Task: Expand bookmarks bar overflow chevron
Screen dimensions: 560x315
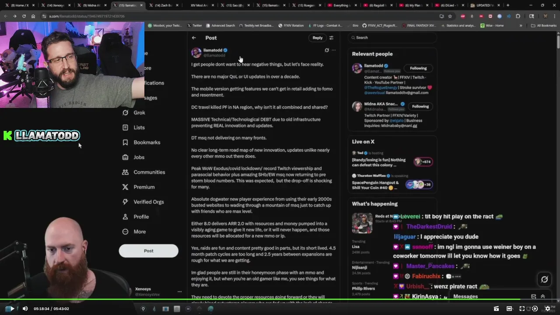Action: (521, 25)
